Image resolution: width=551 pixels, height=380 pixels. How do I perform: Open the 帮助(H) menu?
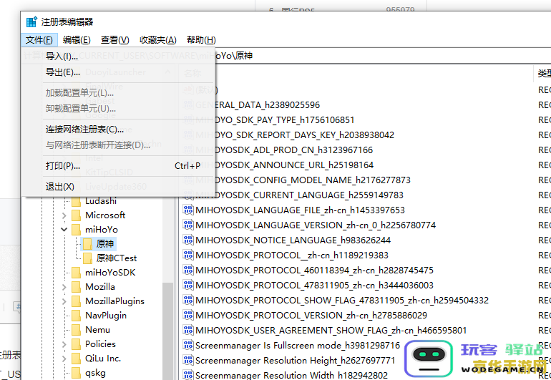[x=201, y=40]
